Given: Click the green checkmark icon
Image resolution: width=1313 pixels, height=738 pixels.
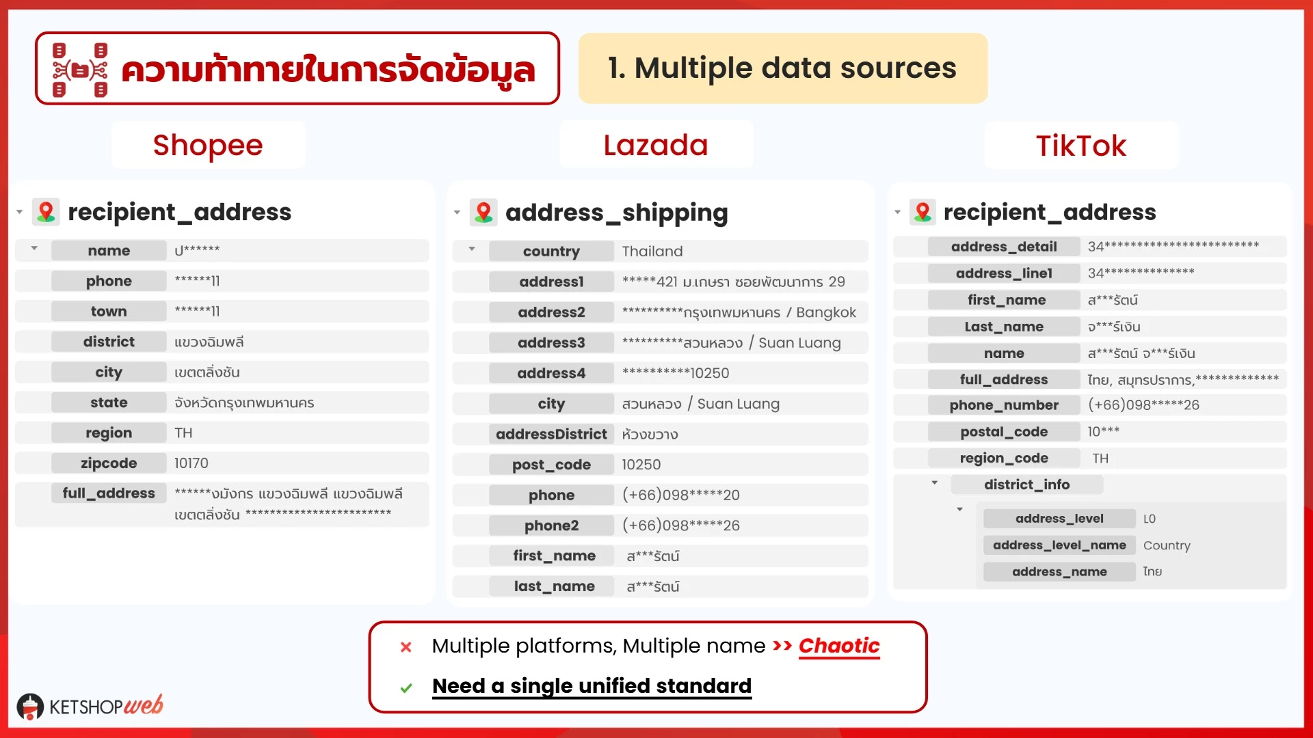Looking at the screenshot, I should coord(406,688).
